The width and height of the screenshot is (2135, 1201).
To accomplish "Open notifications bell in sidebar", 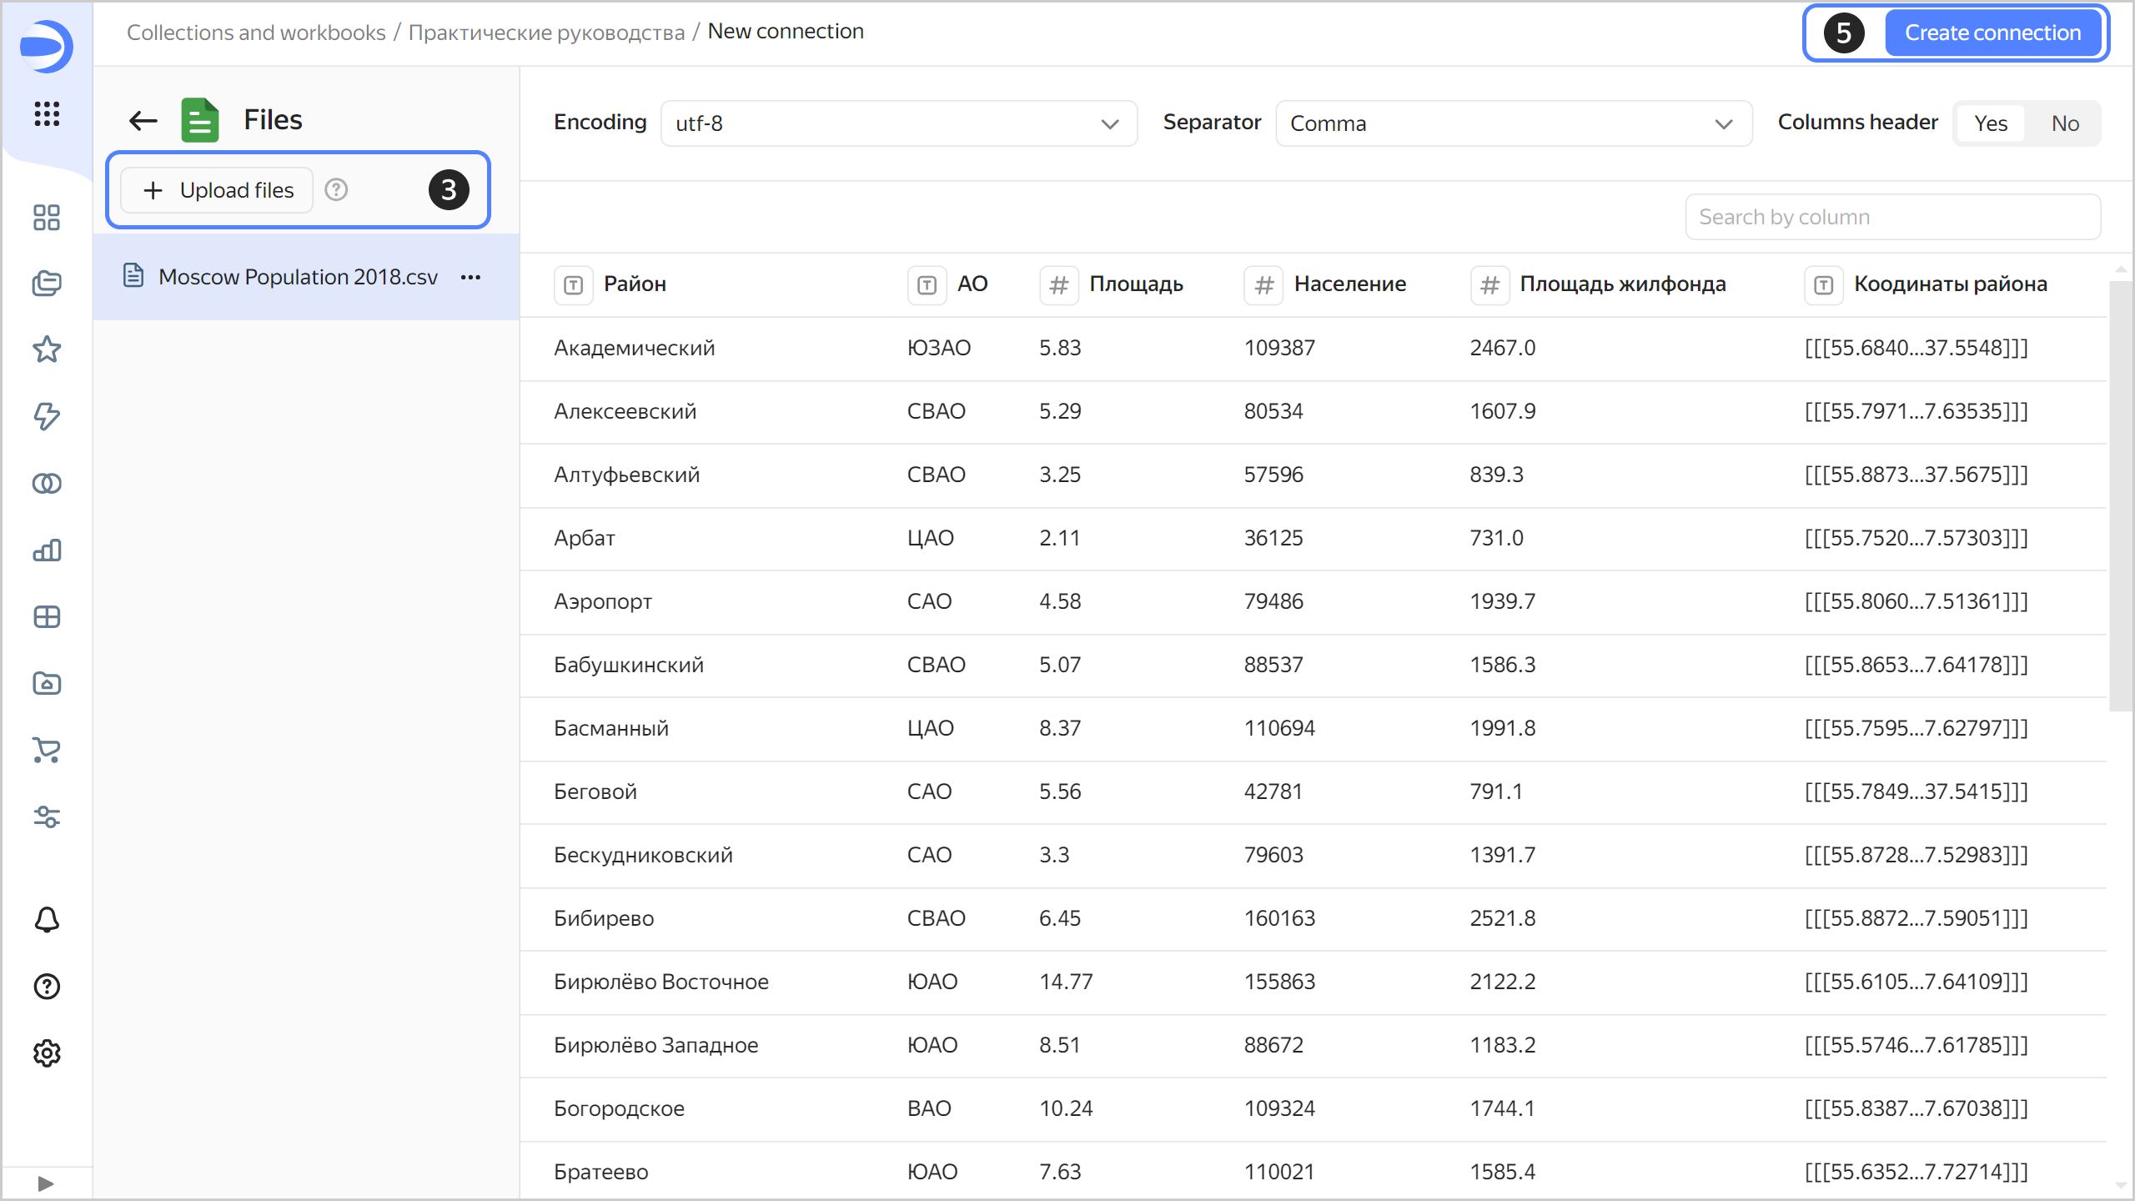I will pos(47,919).
